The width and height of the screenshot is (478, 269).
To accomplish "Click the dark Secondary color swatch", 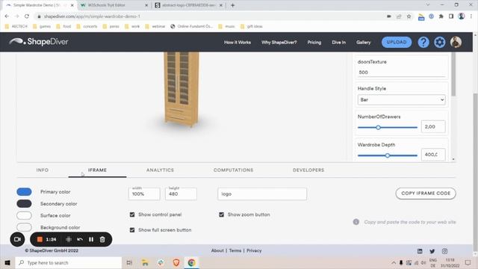I will [x=24, y=203].
